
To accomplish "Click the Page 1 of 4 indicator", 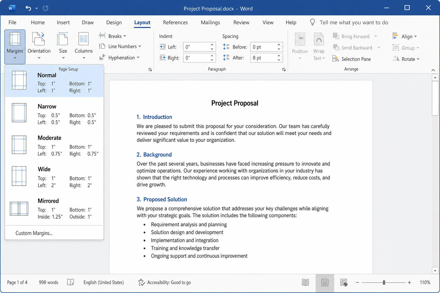I will pos(17,282).
